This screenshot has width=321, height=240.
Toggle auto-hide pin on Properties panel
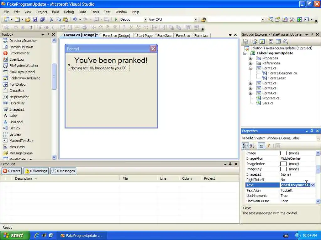pyautogui.click(x=312, y=131)
